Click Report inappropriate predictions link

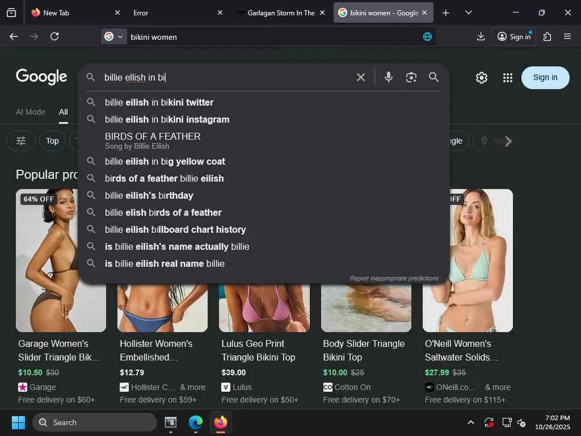pos(394,278)
